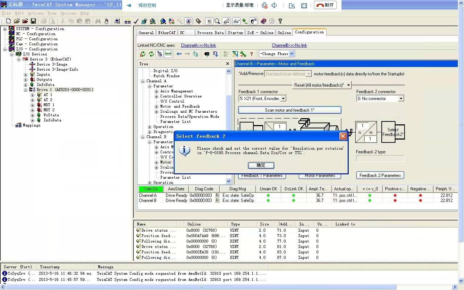464x290 pixels.
Task: Click the mute speaker icon in remote bar
Action: 265,5
